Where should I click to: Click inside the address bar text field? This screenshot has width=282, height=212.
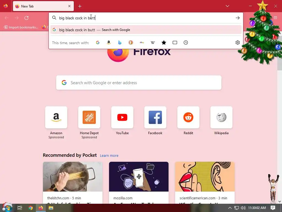[x=146, y=18]
